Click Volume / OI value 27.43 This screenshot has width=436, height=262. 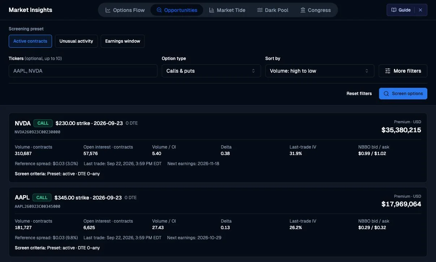coord(158,227)
